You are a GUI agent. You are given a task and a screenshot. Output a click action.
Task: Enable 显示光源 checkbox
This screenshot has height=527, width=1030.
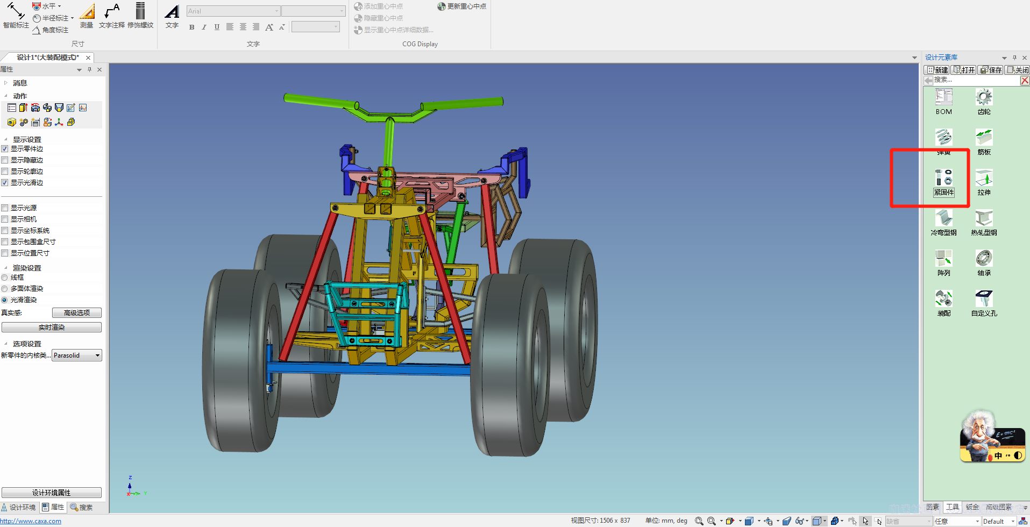(5, 208)
